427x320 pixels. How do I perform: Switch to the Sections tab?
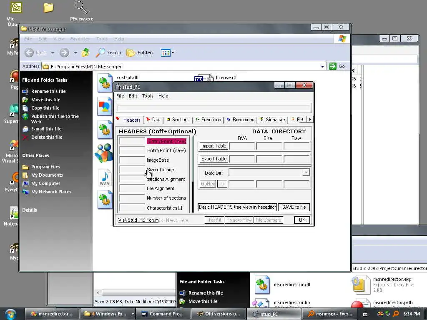point(178,120)
